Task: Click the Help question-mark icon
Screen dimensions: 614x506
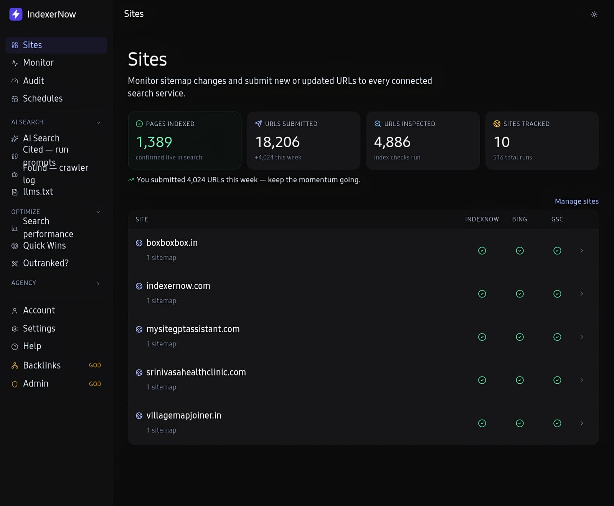Action: 15,347
